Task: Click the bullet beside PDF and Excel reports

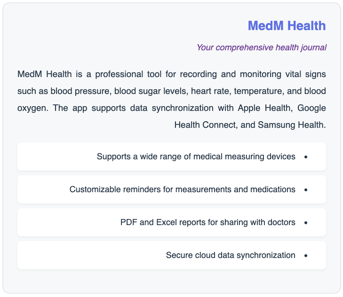Action: [x=306, y=222]
